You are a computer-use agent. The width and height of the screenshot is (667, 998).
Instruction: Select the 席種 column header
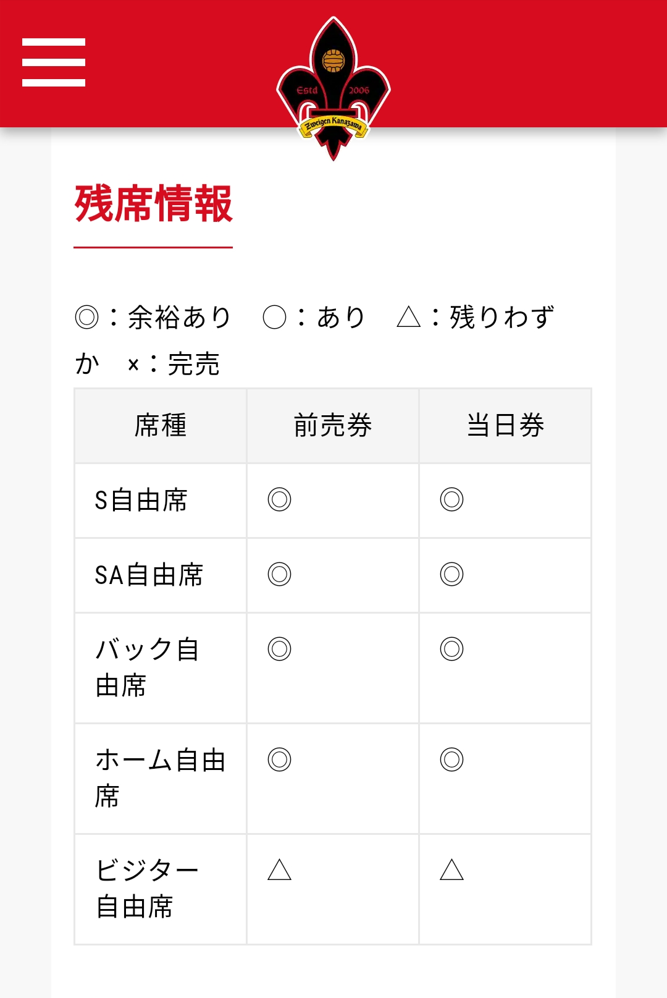(161, 426)
